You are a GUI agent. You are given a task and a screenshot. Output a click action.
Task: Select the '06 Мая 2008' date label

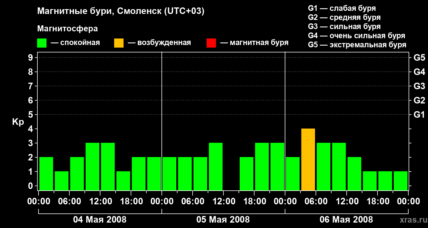346,219
